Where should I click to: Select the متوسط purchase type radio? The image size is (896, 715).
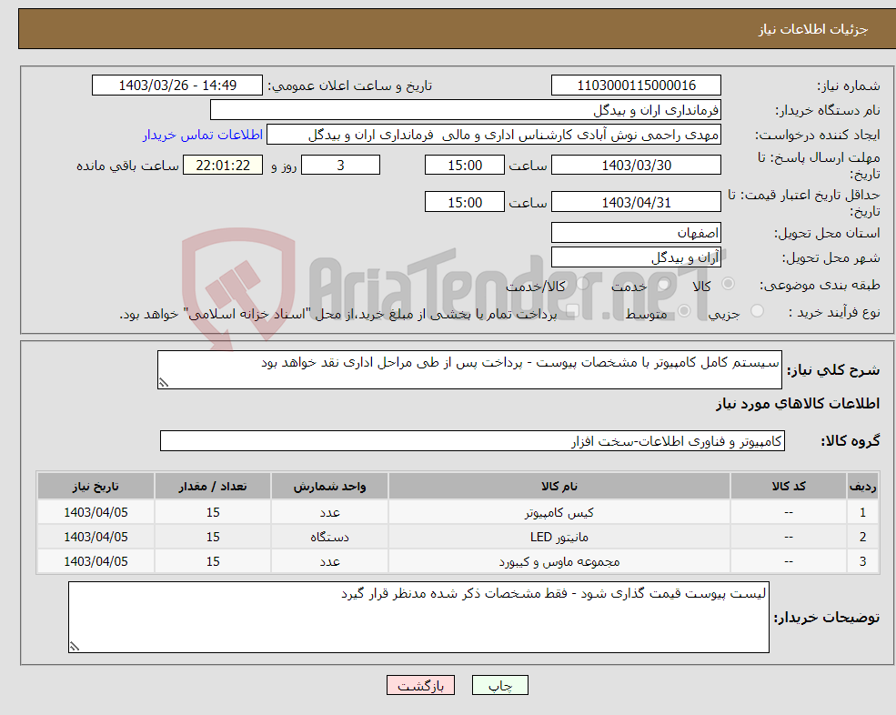[684, 311]
